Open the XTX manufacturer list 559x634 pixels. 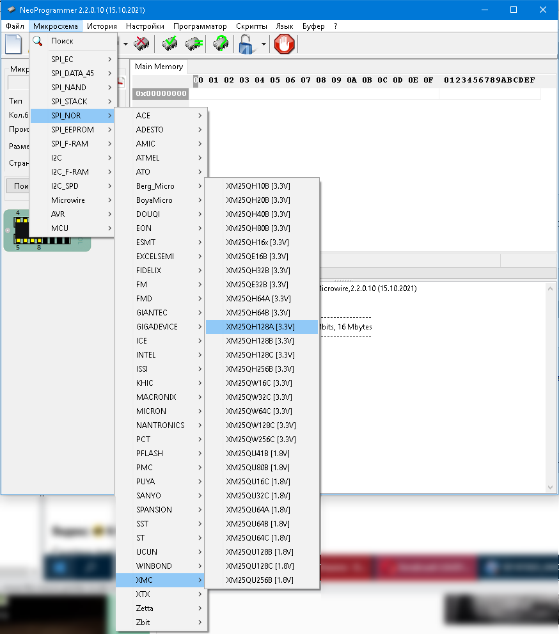coord(161,594)
